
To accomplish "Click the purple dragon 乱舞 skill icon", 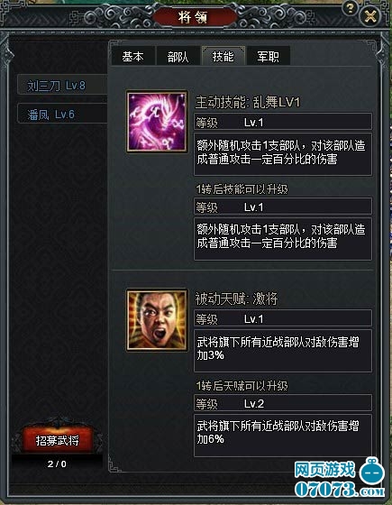I will click(157, 121).
